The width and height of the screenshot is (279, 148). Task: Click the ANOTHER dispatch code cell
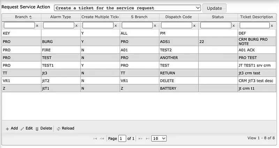pyautogui.click(x=179, y=58)
